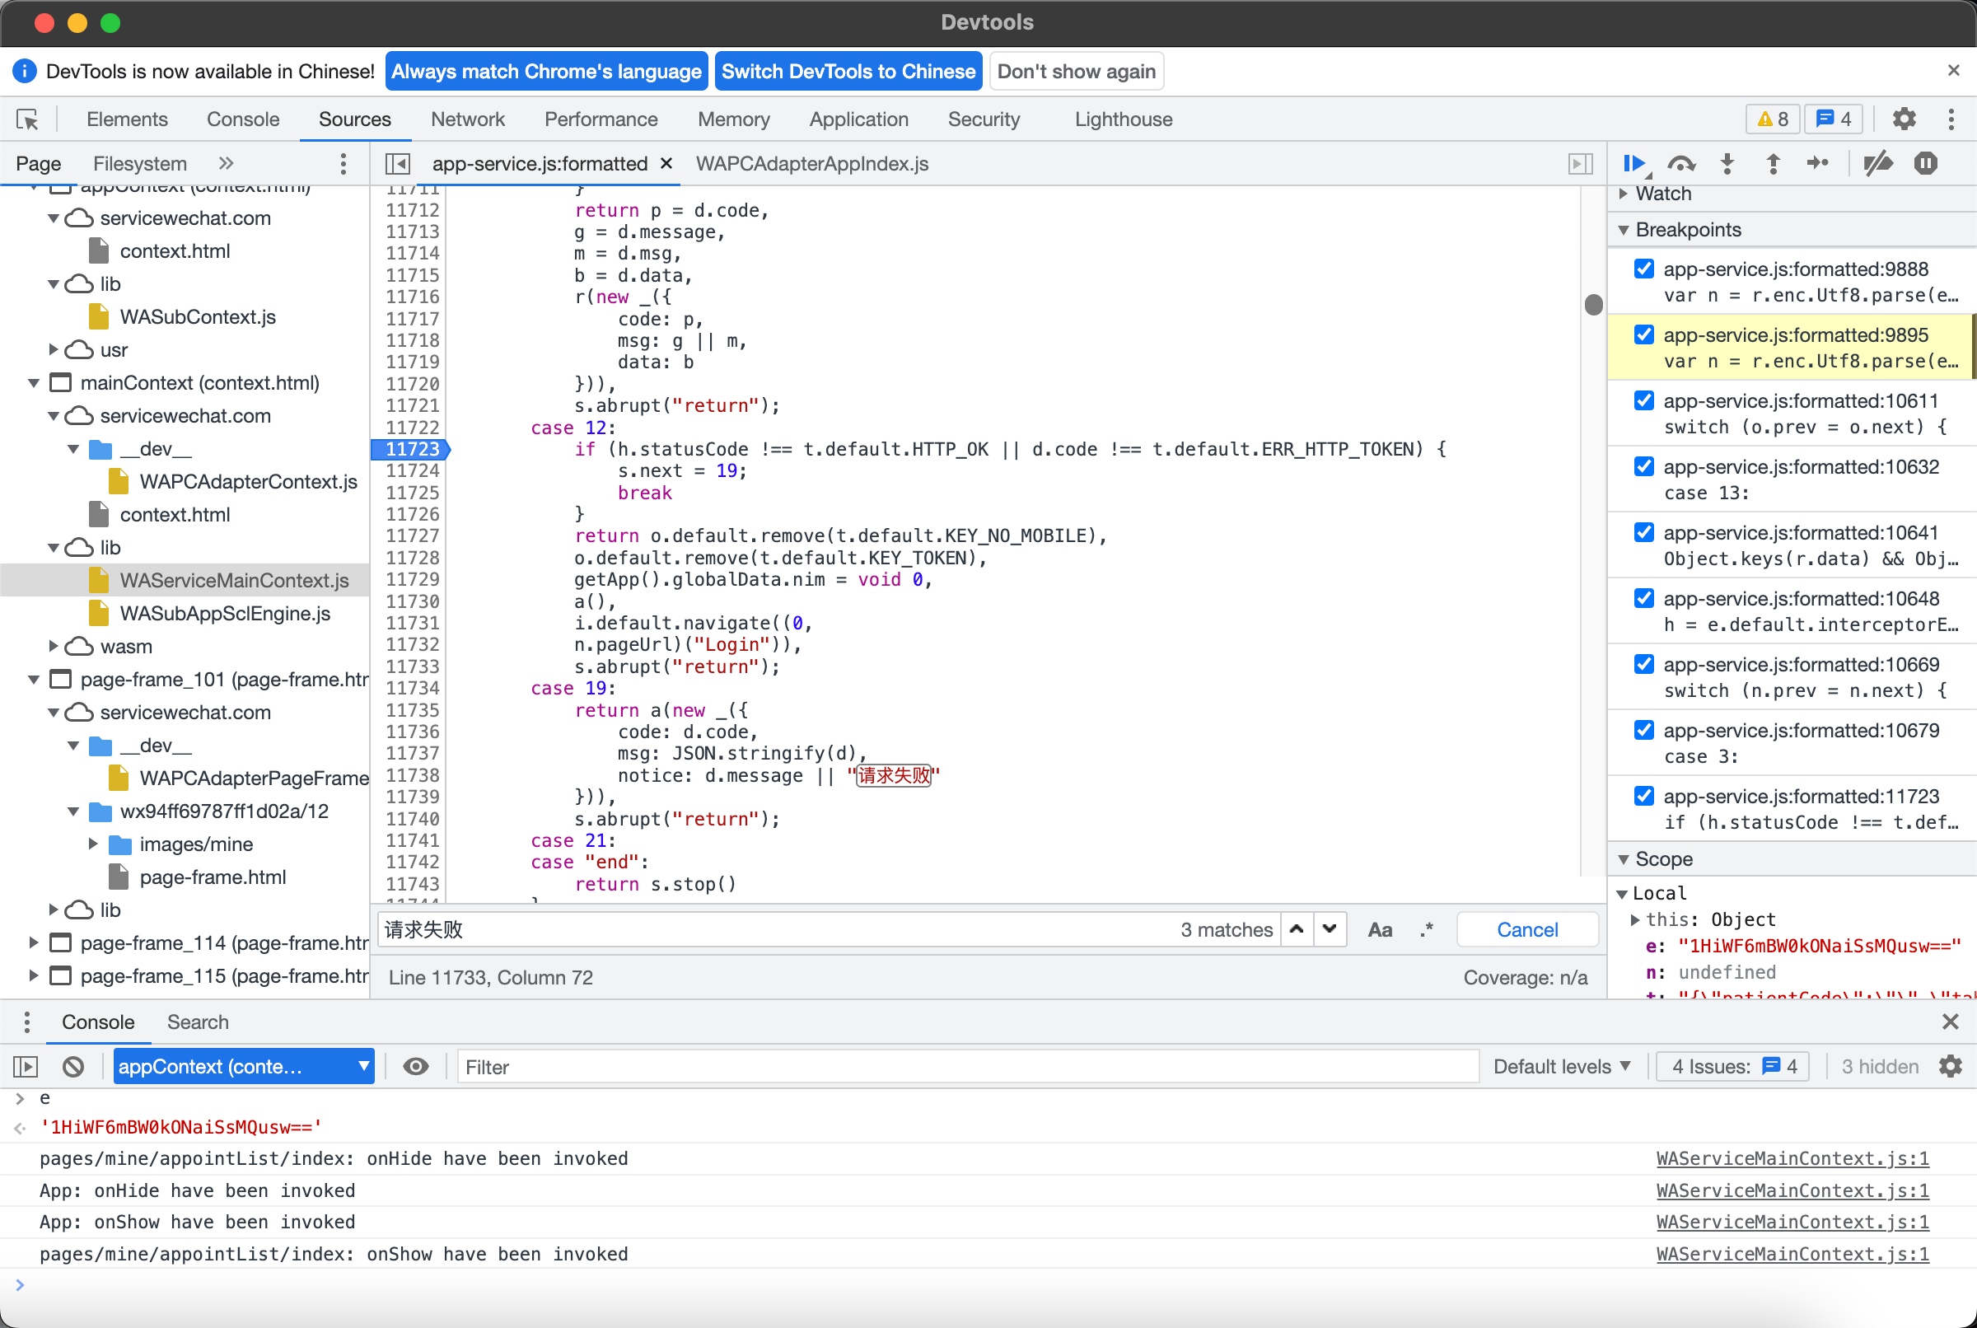Uncheck breakpoint at app-service.js:formatted:10611
Screen dimensions: 1977x1328
click(x=1644, y=400)
